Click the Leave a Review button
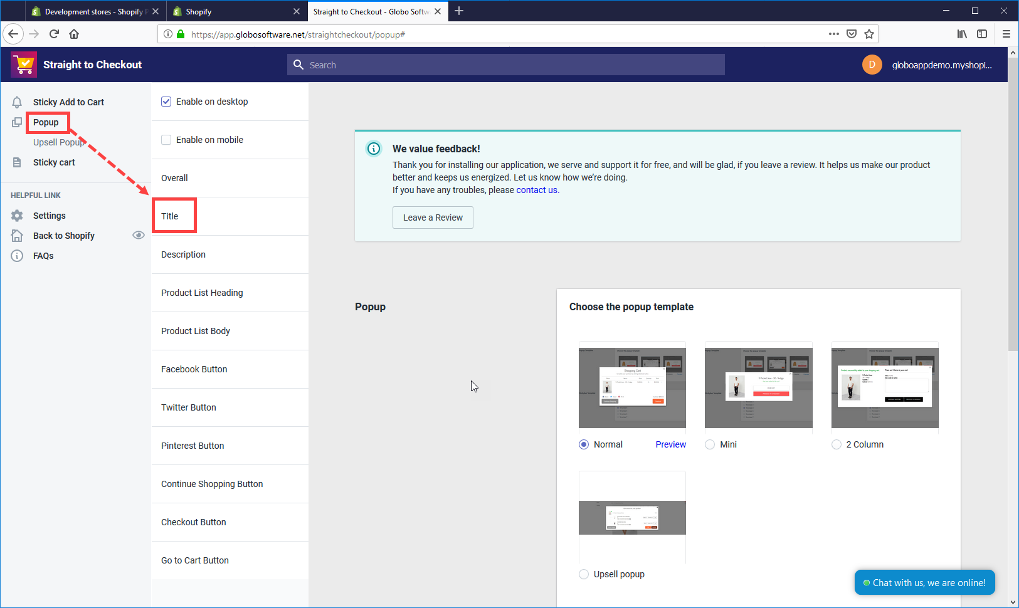Image resolution: width=1019 pixels, height=608 pixels. tap(433, 218)
